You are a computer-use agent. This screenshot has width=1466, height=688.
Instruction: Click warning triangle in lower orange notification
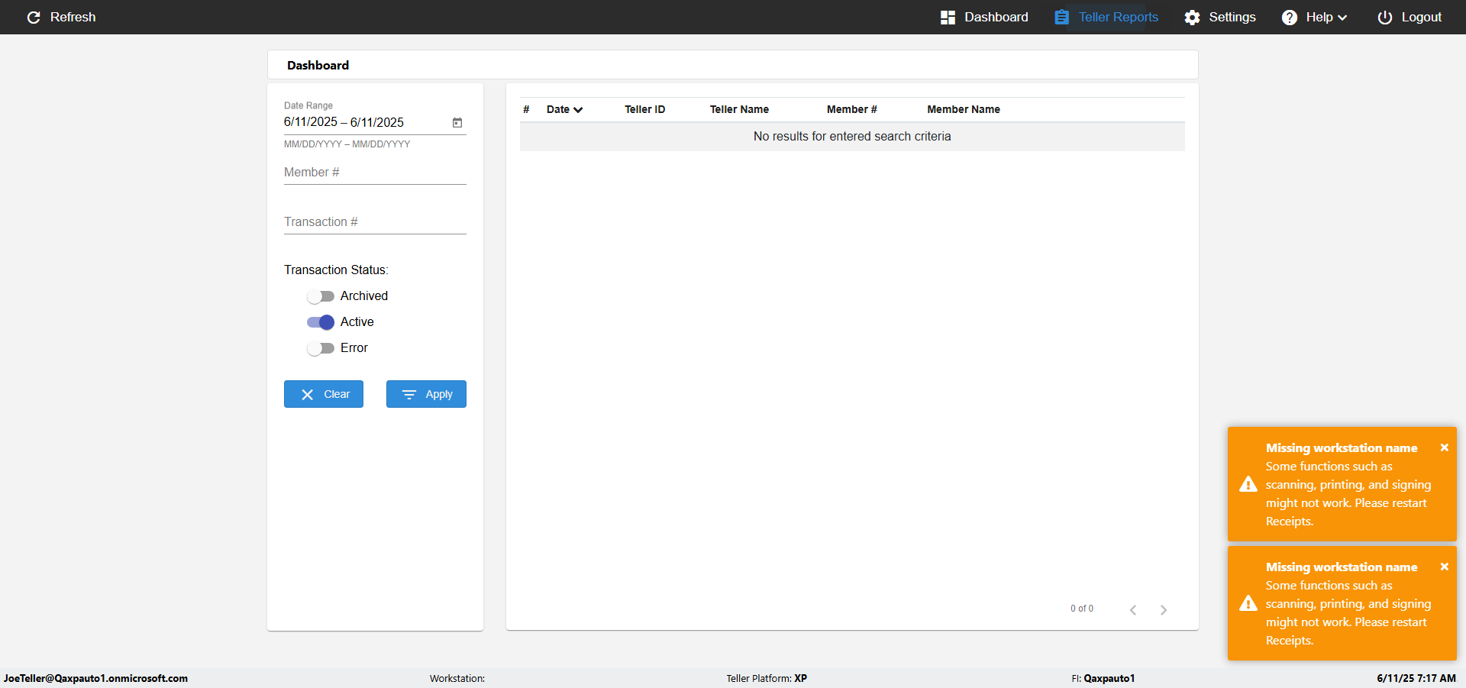coord(1248,603)
